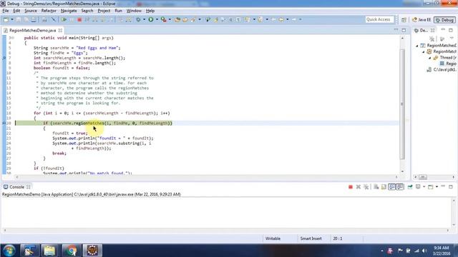Click the Last Edit Location arrow icon
458x257 pixels.
click(x=273, y=19)
